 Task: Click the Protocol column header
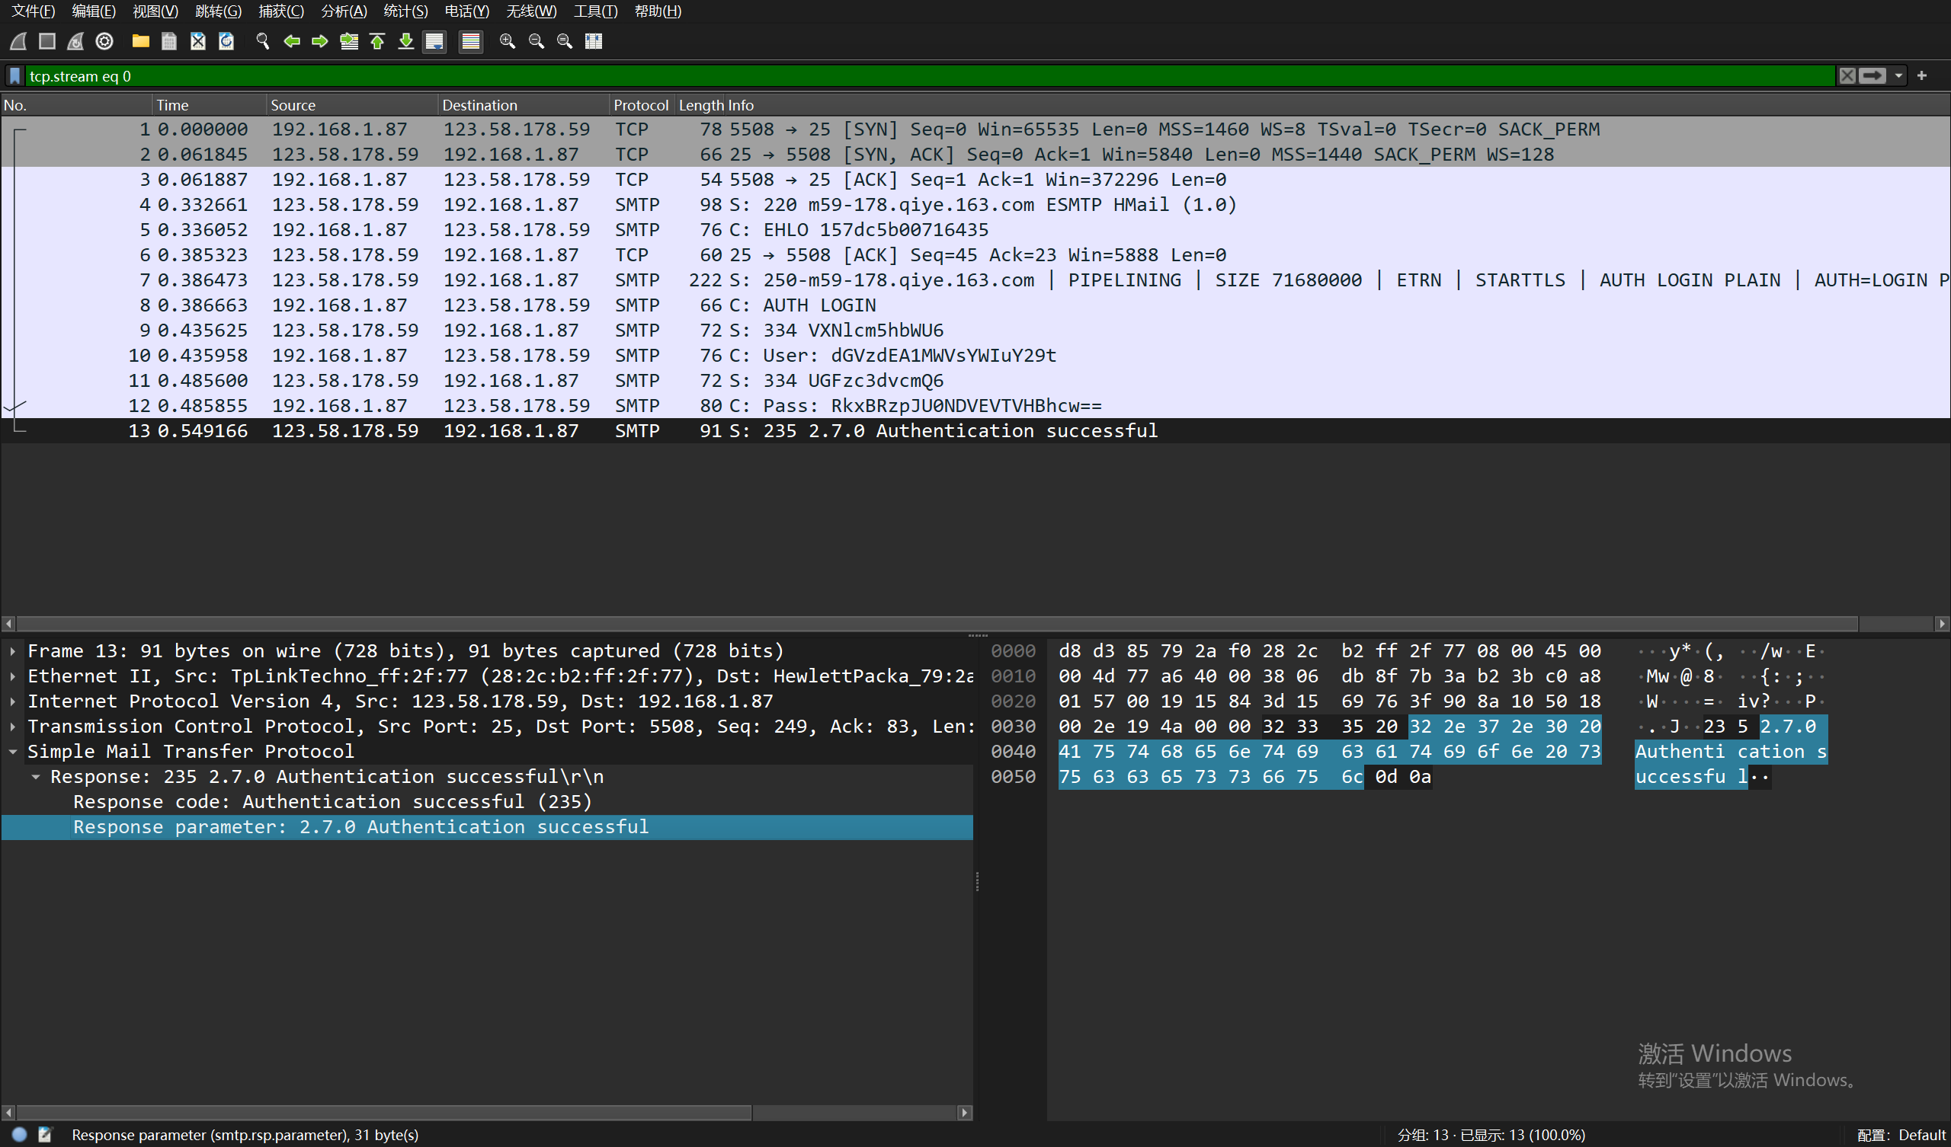[x=640, y=105]
